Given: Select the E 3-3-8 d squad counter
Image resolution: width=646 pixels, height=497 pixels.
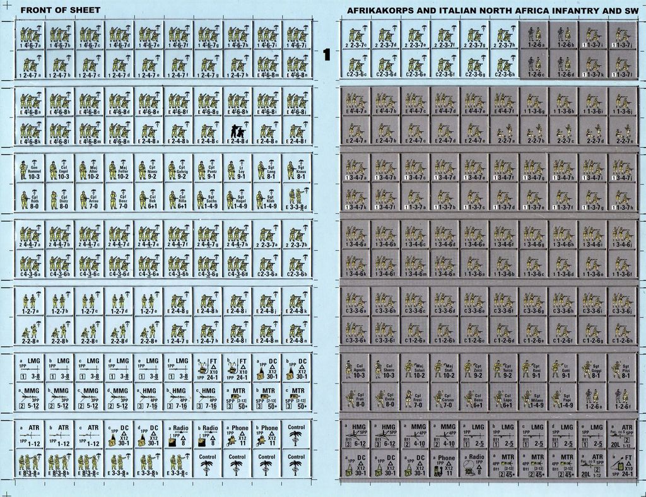Looking at the screenshot, I should [x=297, y=199].
